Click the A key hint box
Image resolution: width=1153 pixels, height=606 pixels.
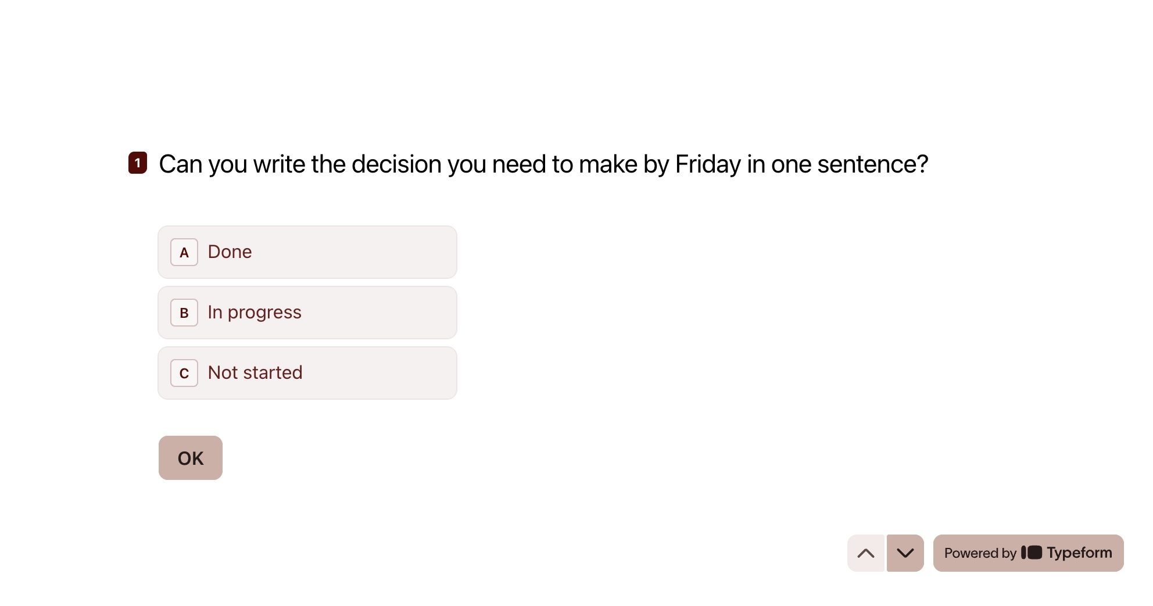click(x=184, y=252)
